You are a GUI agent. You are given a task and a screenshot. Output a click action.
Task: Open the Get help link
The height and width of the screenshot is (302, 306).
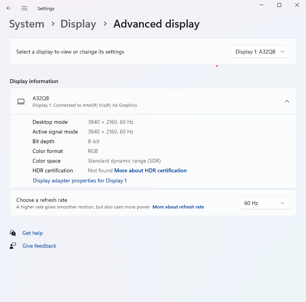coord(33,233)
